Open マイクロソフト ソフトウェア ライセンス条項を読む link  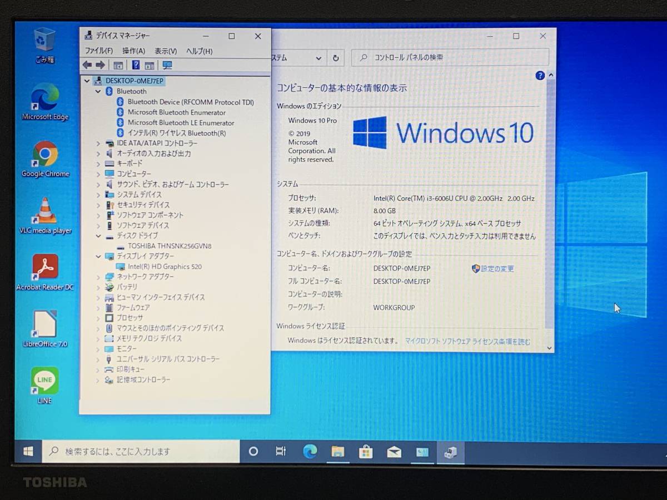point(467,342)
